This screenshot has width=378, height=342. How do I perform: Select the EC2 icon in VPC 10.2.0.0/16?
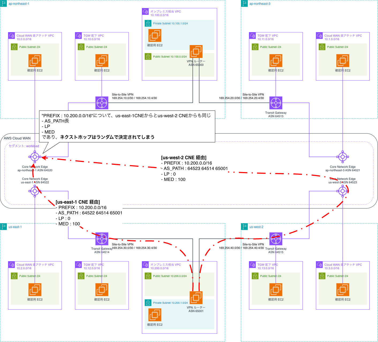pos(35,290)
